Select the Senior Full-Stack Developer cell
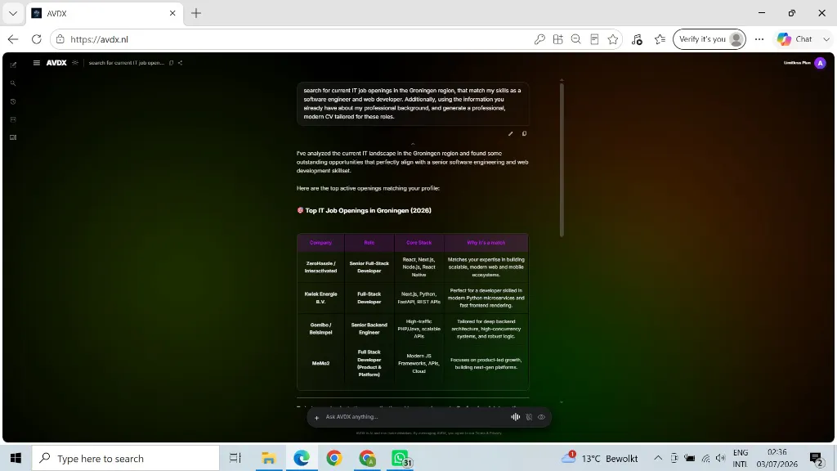Image resolution: width=837 pixels, height=471 pixels. click(369, 267)
